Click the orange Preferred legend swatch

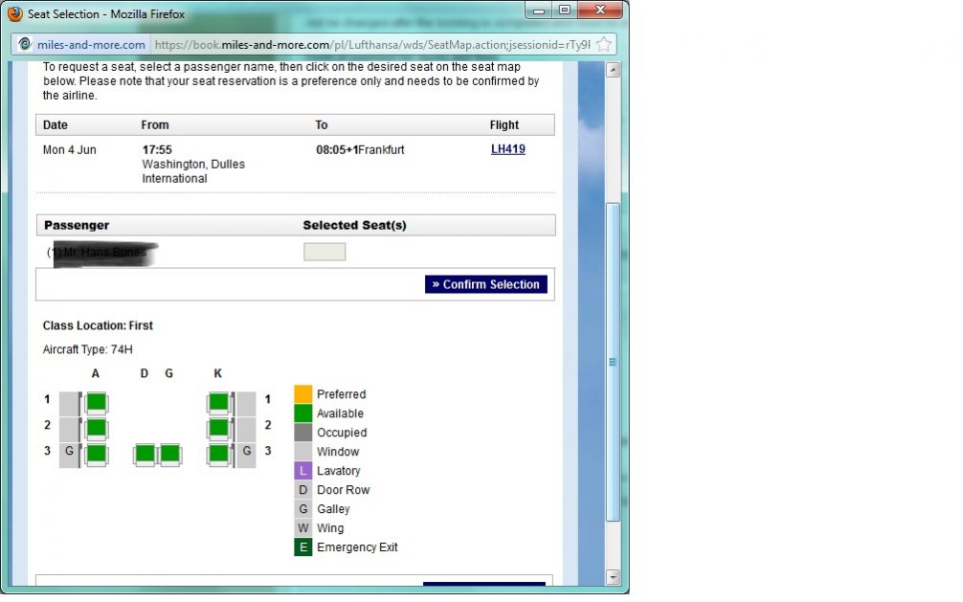click(x=302, y=394)
